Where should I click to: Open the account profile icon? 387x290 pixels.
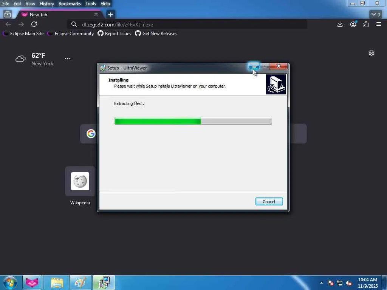(x=353, y=24)
